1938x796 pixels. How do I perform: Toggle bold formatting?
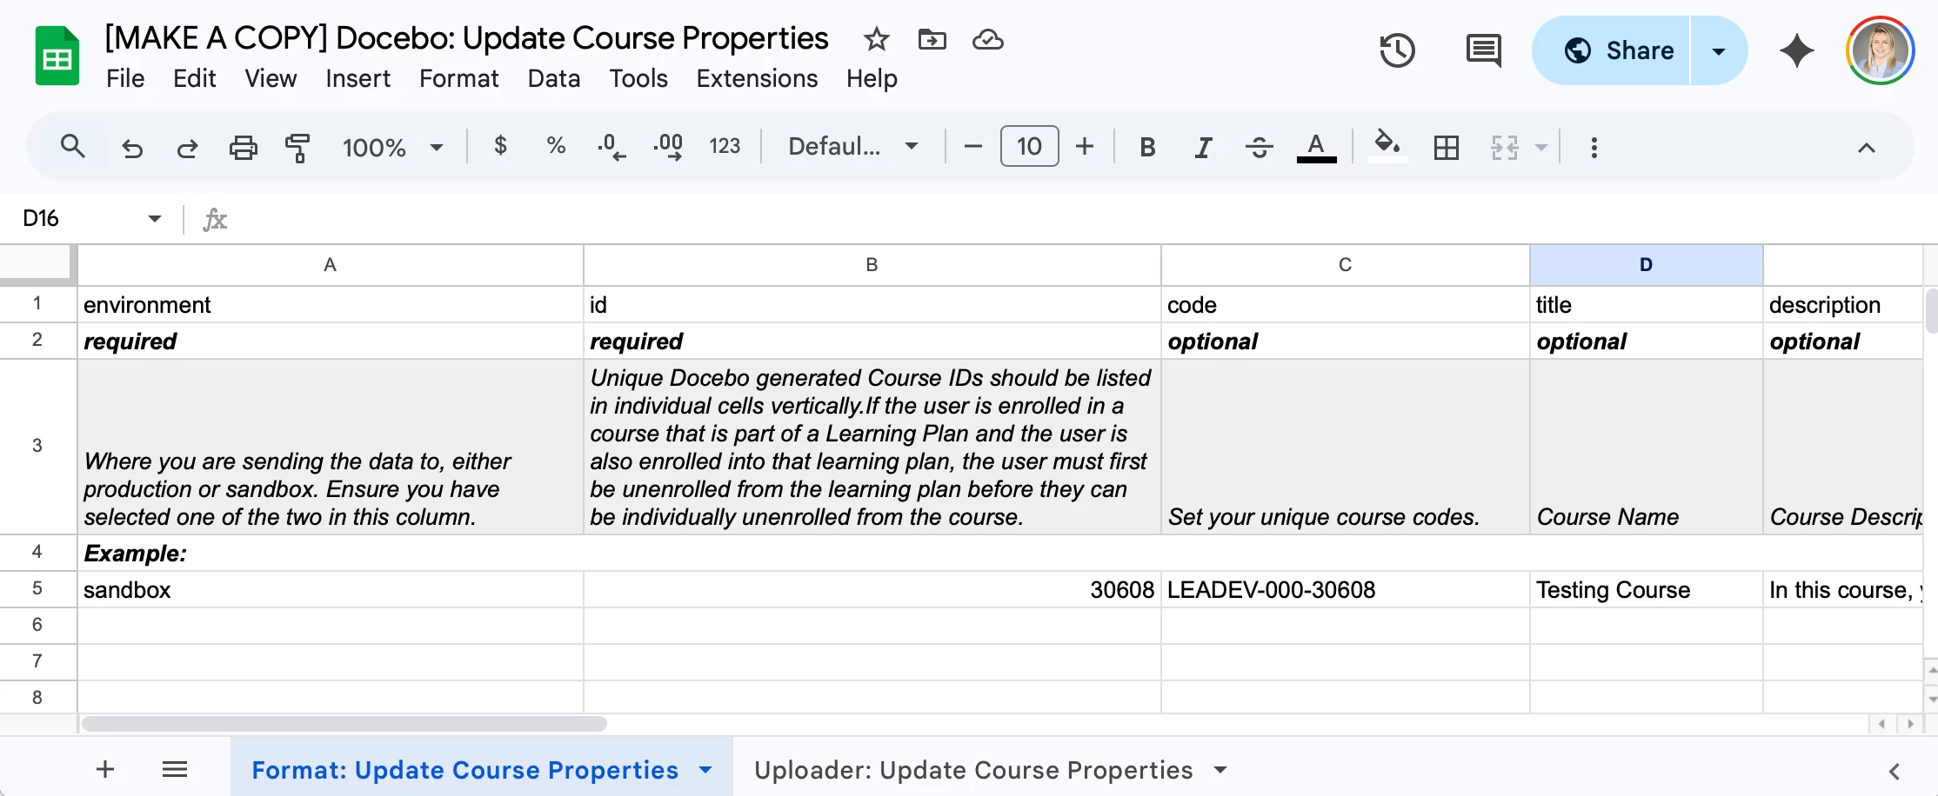[1147, 148]
